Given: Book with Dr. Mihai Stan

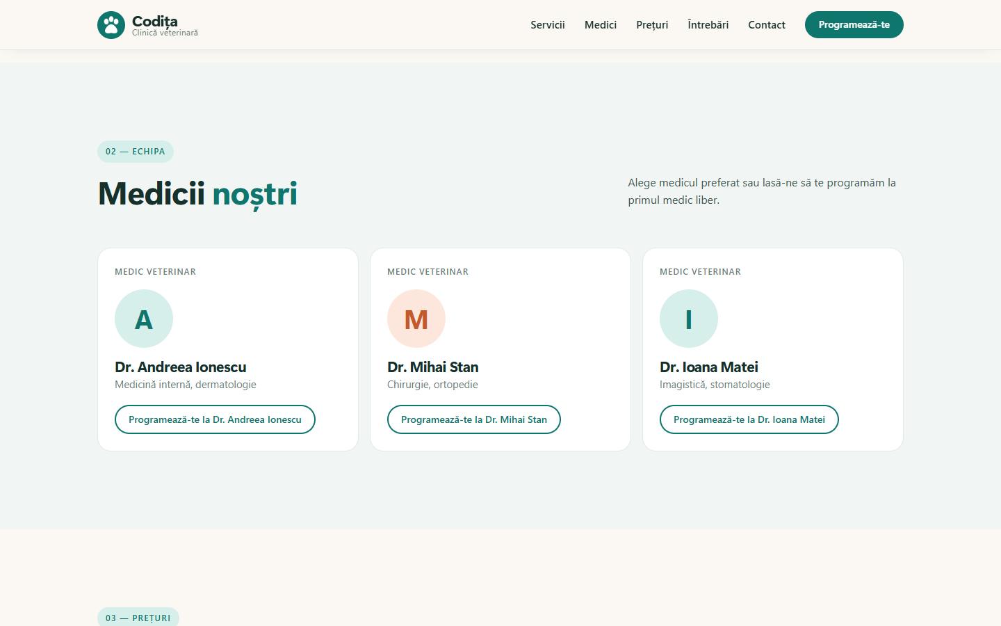Looking at the screenshot, I should click(474, 419).
